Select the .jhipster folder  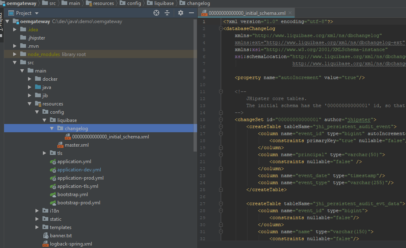36,38
